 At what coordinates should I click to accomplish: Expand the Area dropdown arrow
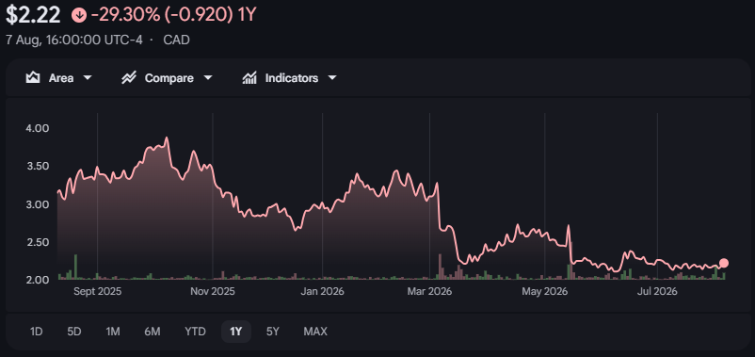coord(88,77)
